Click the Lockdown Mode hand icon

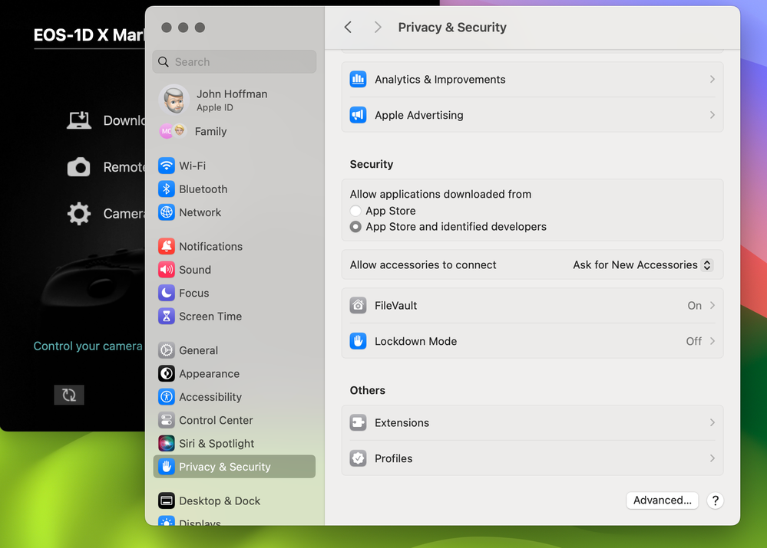pos(357,341)
